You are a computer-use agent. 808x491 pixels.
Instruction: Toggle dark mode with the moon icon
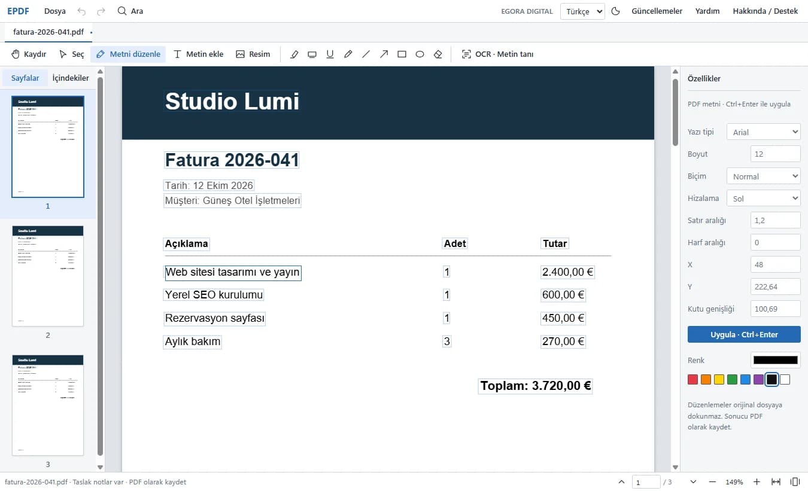615,11
